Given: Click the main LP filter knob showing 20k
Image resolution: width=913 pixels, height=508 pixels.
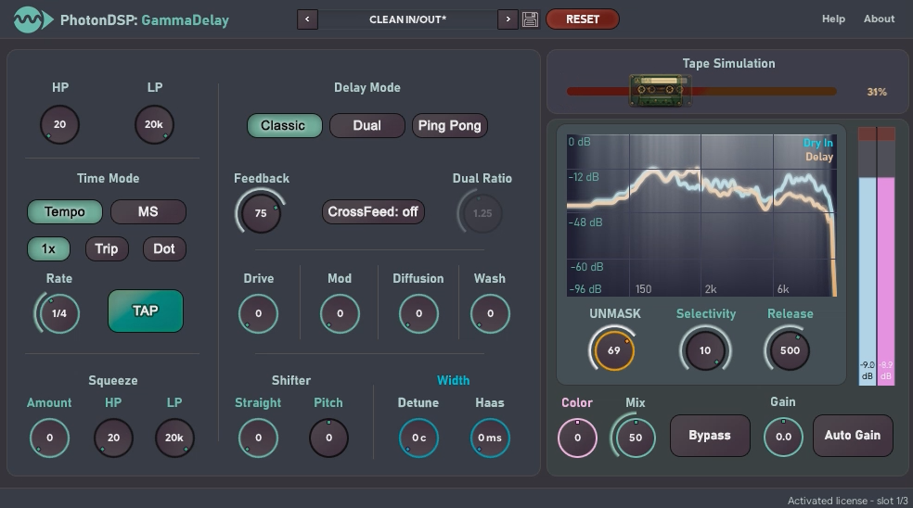Looking at the screenshot, I should coord(154,124).
